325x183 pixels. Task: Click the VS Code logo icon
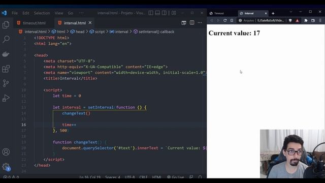click(4, 13)
